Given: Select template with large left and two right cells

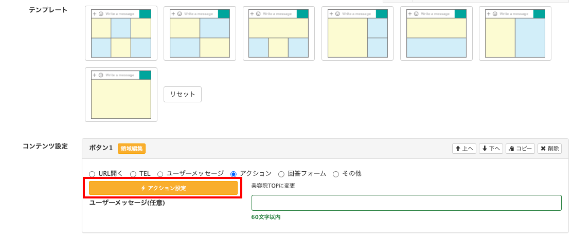Looking at the screenshot, I should tap(357, 33).
